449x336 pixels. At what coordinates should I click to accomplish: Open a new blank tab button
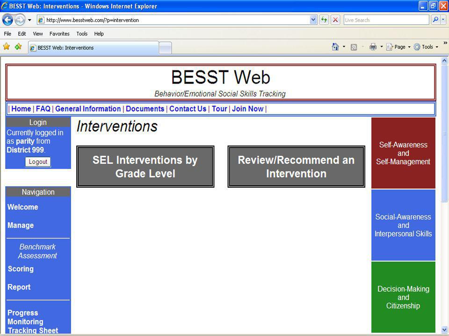click(165, 48)
